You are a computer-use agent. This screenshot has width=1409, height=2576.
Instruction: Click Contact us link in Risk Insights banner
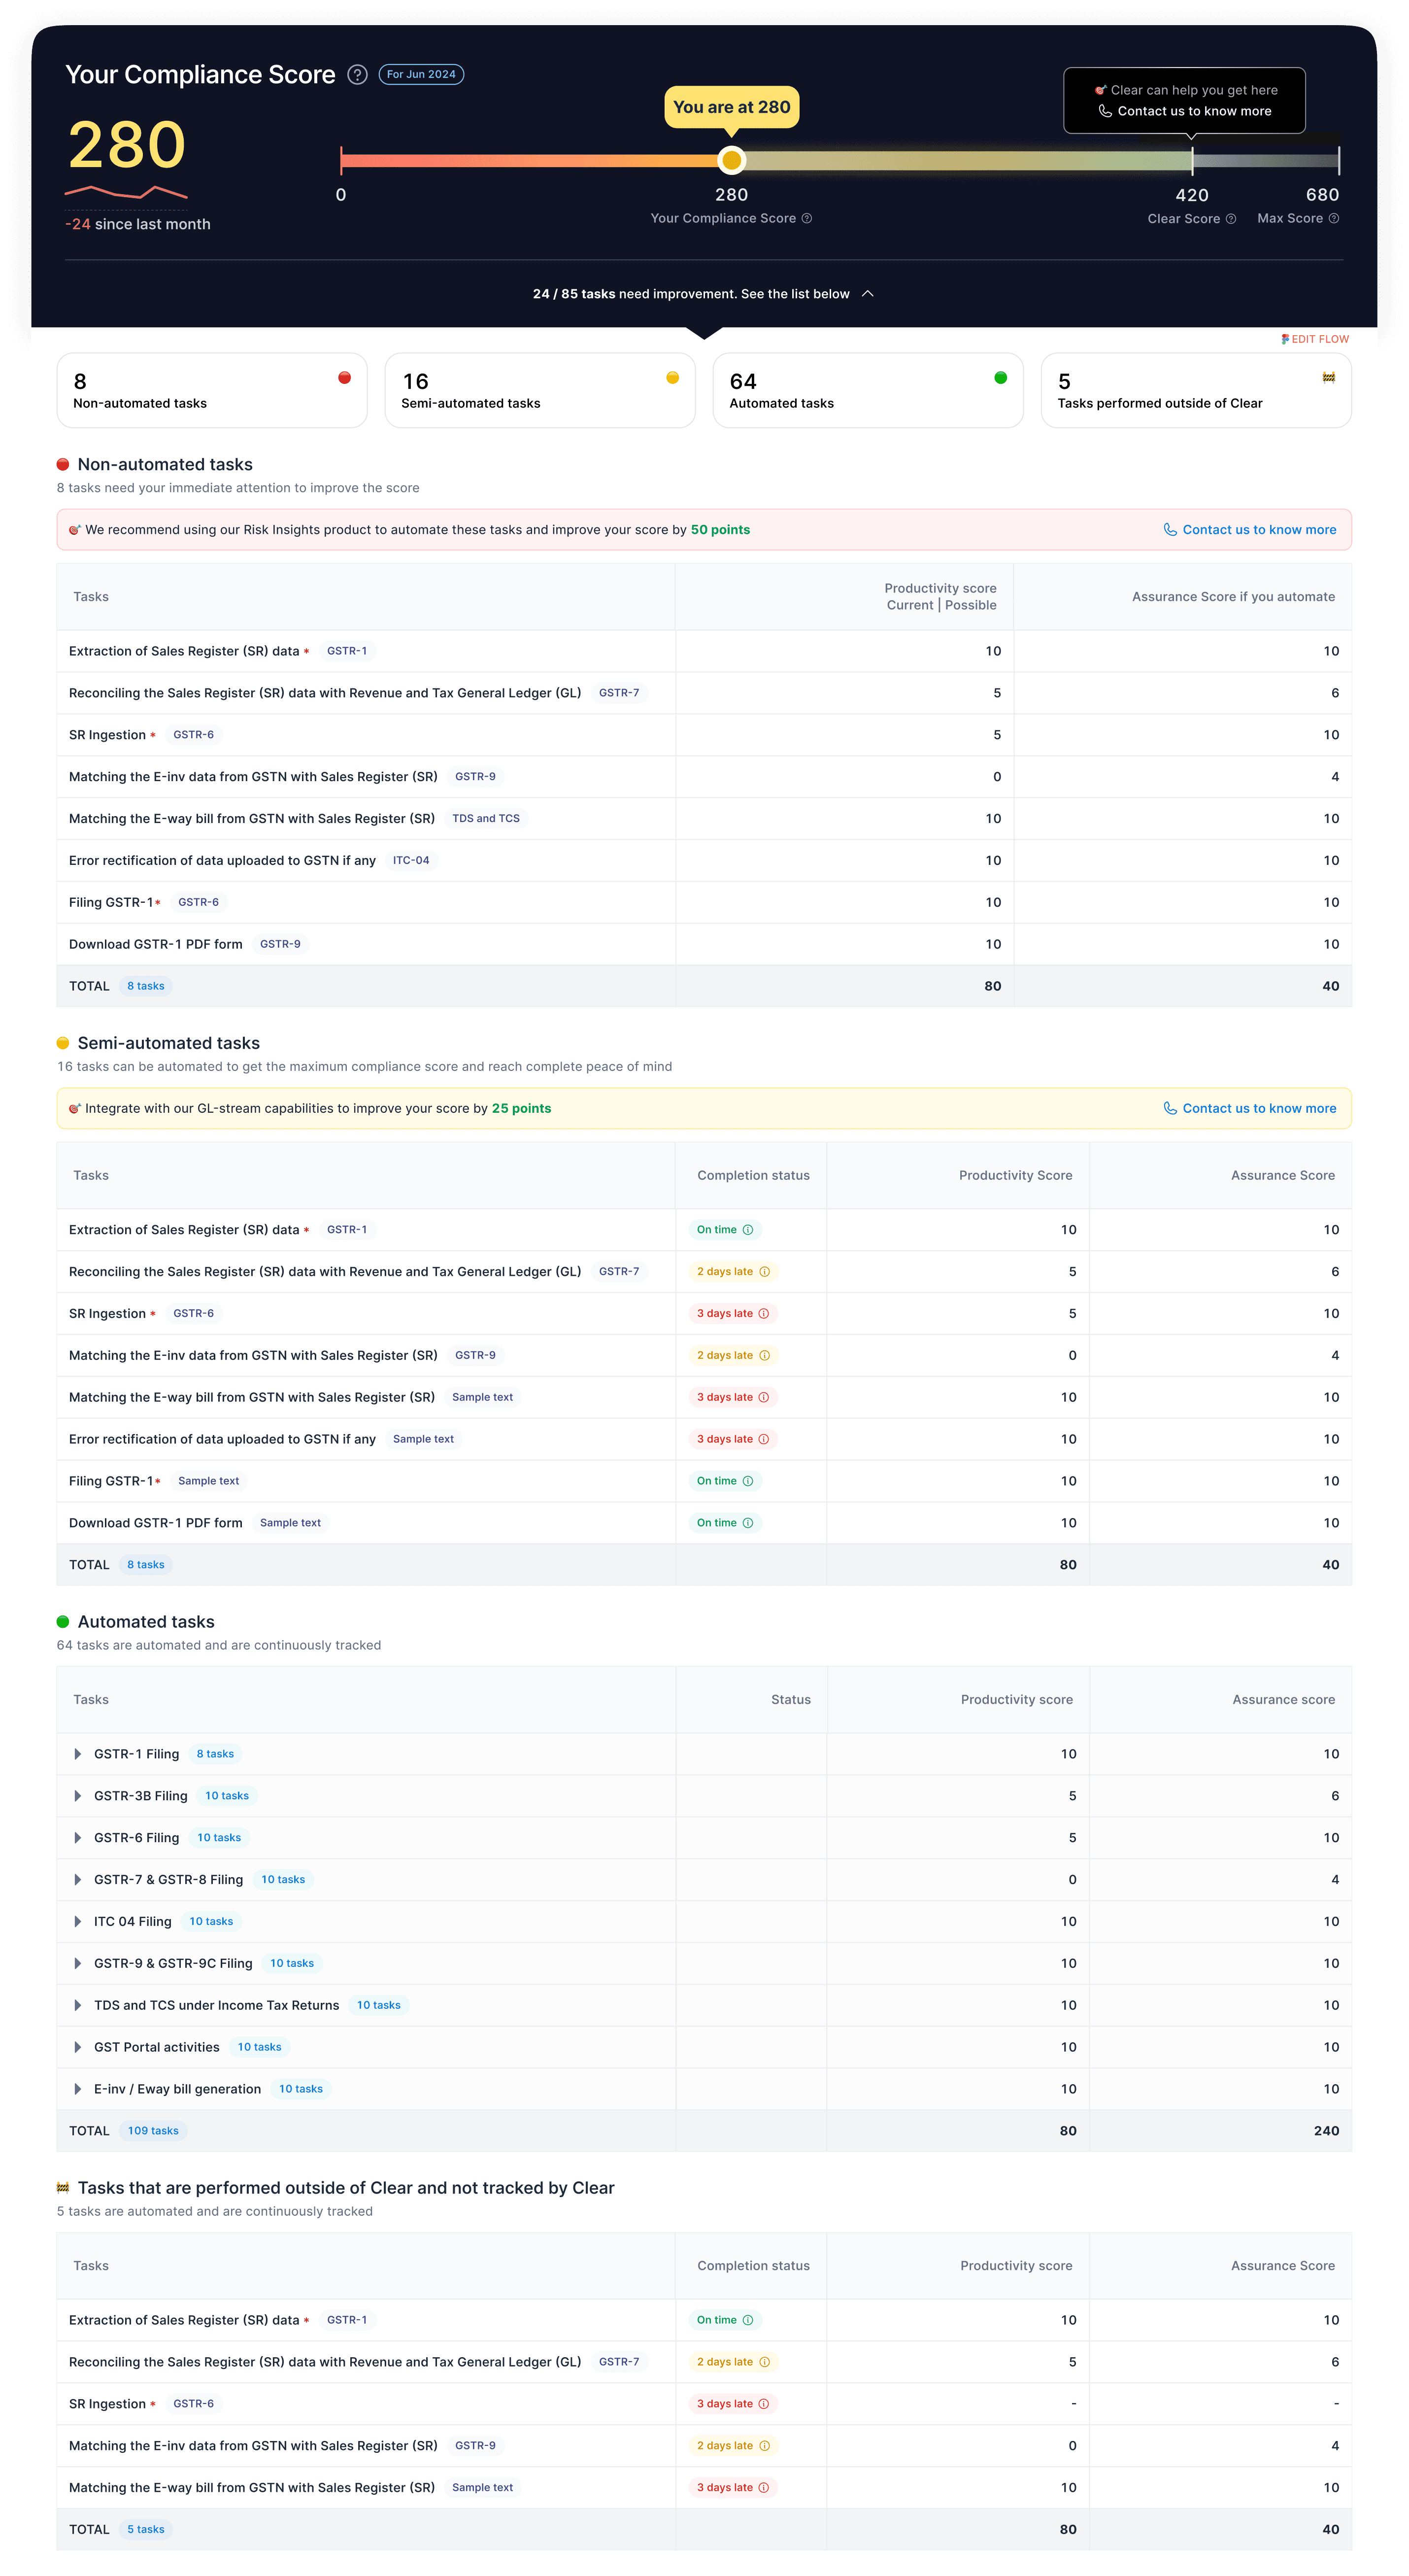pyautogui.click(x=1250, y=530)
